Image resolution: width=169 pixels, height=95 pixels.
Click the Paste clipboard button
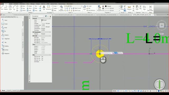(x=137, y=8)
